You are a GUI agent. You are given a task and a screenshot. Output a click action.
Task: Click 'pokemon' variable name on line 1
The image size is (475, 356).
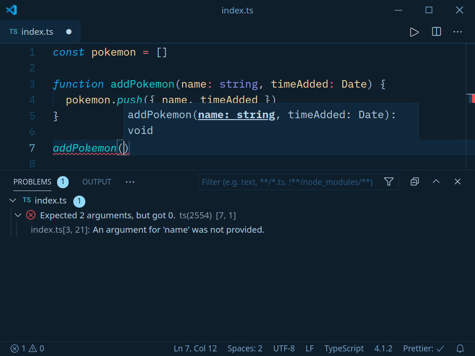114,52
